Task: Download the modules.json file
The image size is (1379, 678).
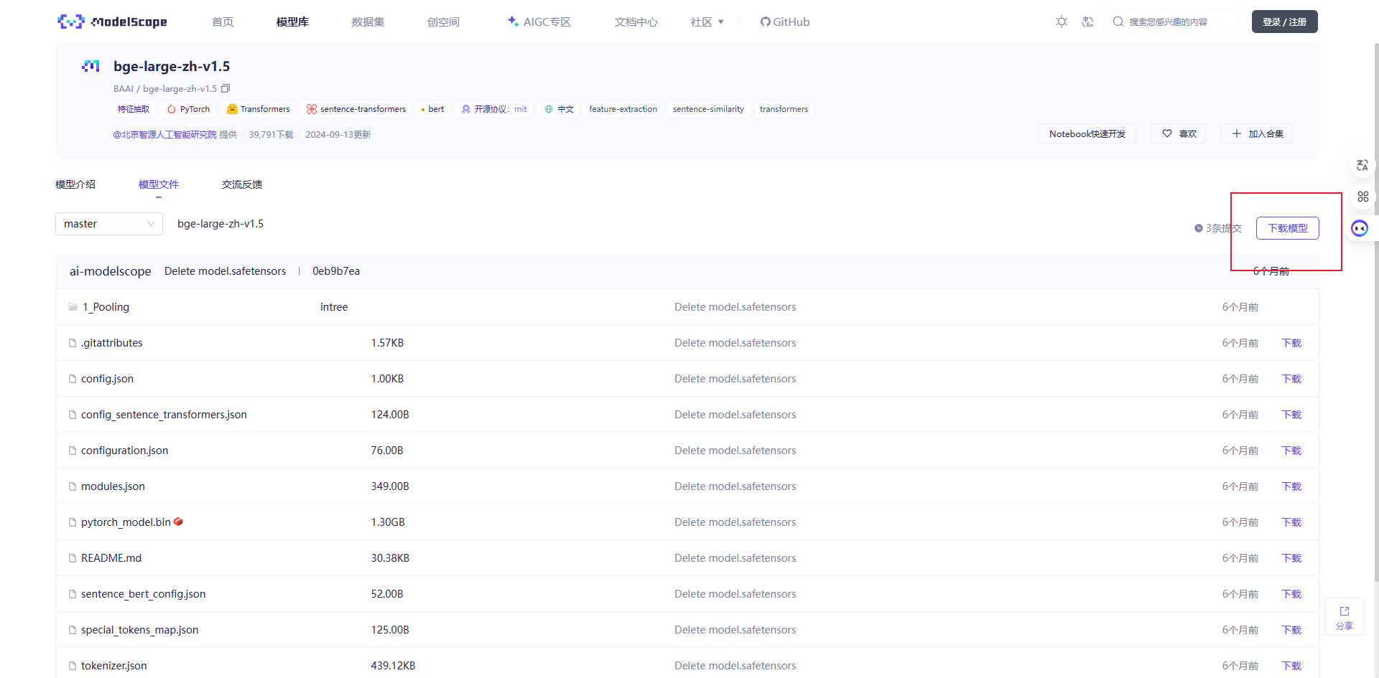Action: (1291, 486)
